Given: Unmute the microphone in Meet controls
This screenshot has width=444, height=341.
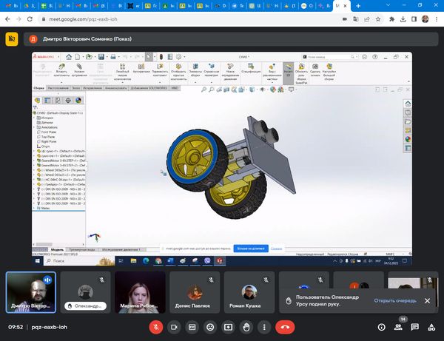Looking at the screenshot, I should [156, 326].
